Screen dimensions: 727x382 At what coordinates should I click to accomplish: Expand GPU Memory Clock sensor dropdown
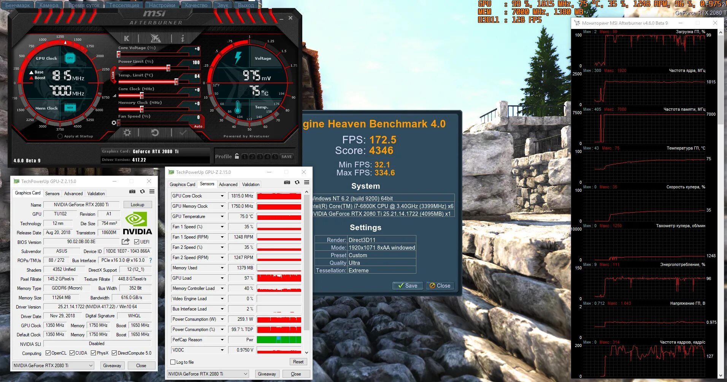(x=222, y=206)
